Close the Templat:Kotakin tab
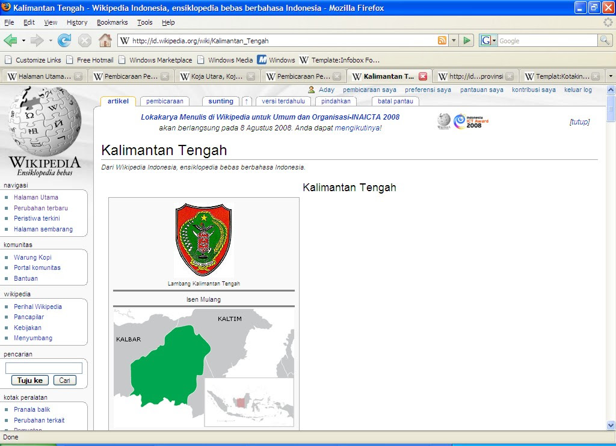616x446 pixels. point(596,76)
